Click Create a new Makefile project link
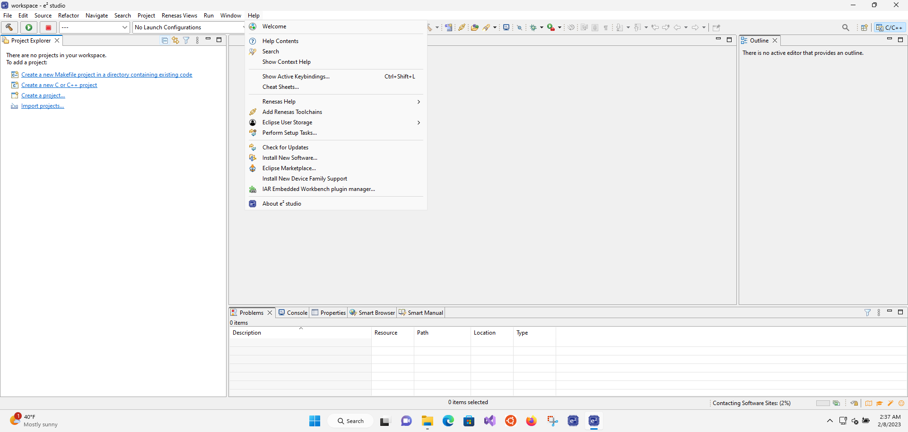The height and width of the screenshot is (432, 908). click(x=107, y=75)
